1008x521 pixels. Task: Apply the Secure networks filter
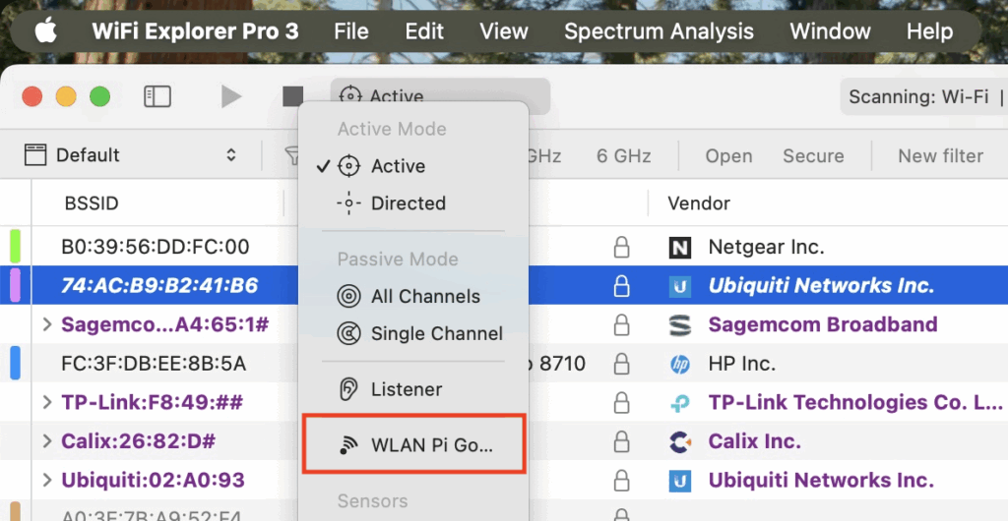(x=813, y=156)
